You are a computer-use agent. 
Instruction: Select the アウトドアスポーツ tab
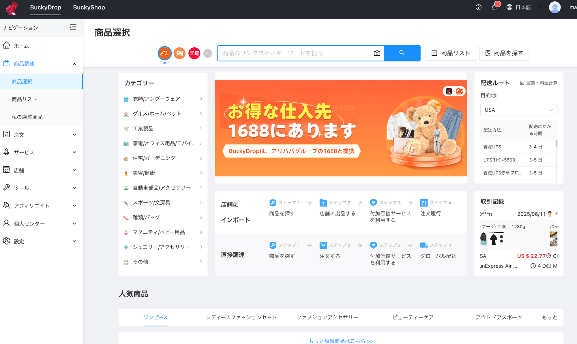point(499,317)
